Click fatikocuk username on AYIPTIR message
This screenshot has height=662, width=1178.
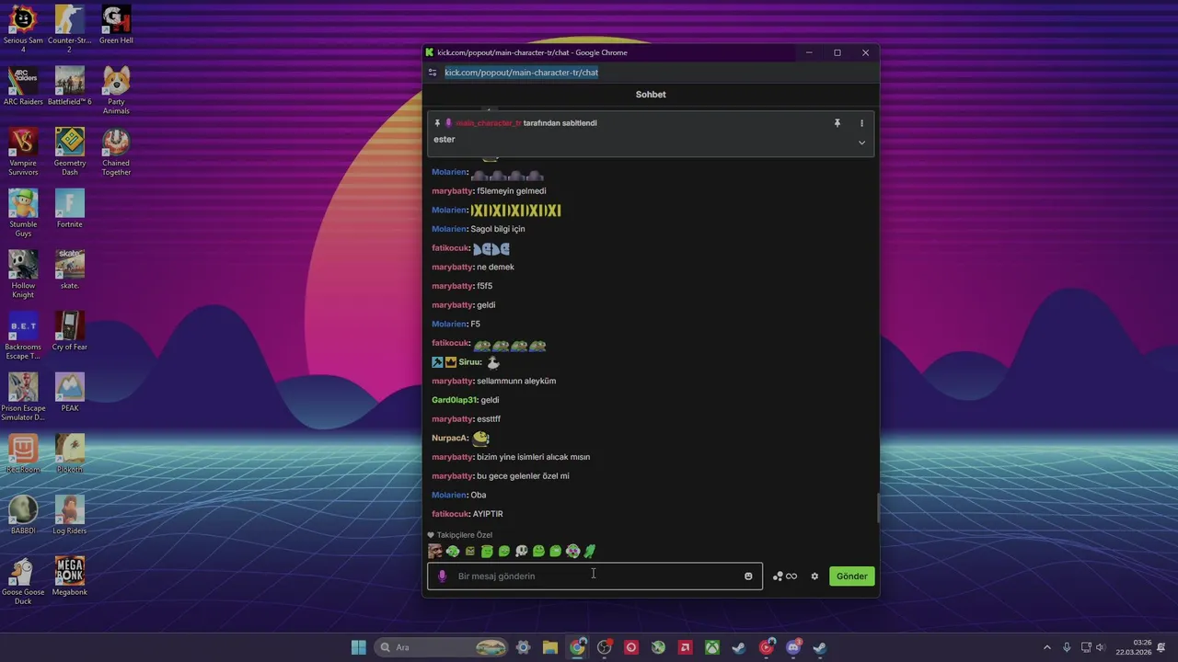pyautogui.click(x=450, y=514)
